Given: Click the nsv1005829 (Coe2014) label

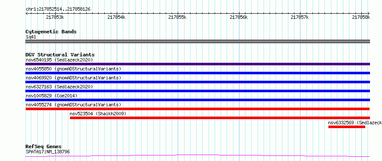Looking at the screenshot, I should pos(52,96).
